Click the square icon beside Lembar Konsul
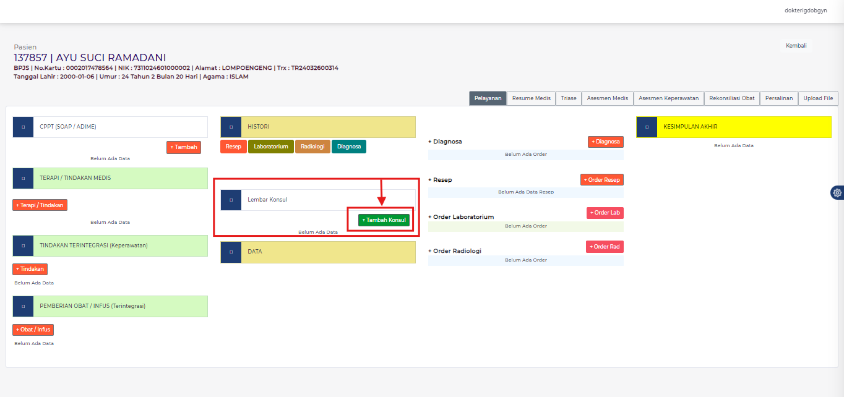 click(231, 200)
